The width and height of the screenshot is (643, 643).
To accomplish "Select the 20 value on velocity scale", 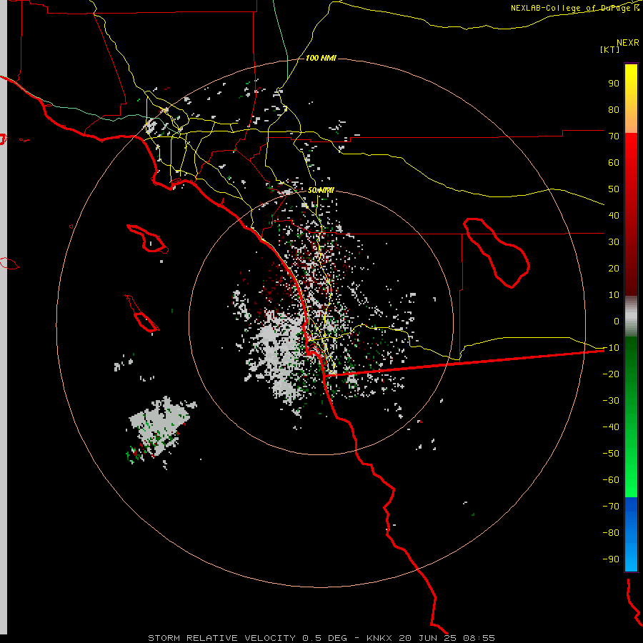I will click(x=614, y=269).
